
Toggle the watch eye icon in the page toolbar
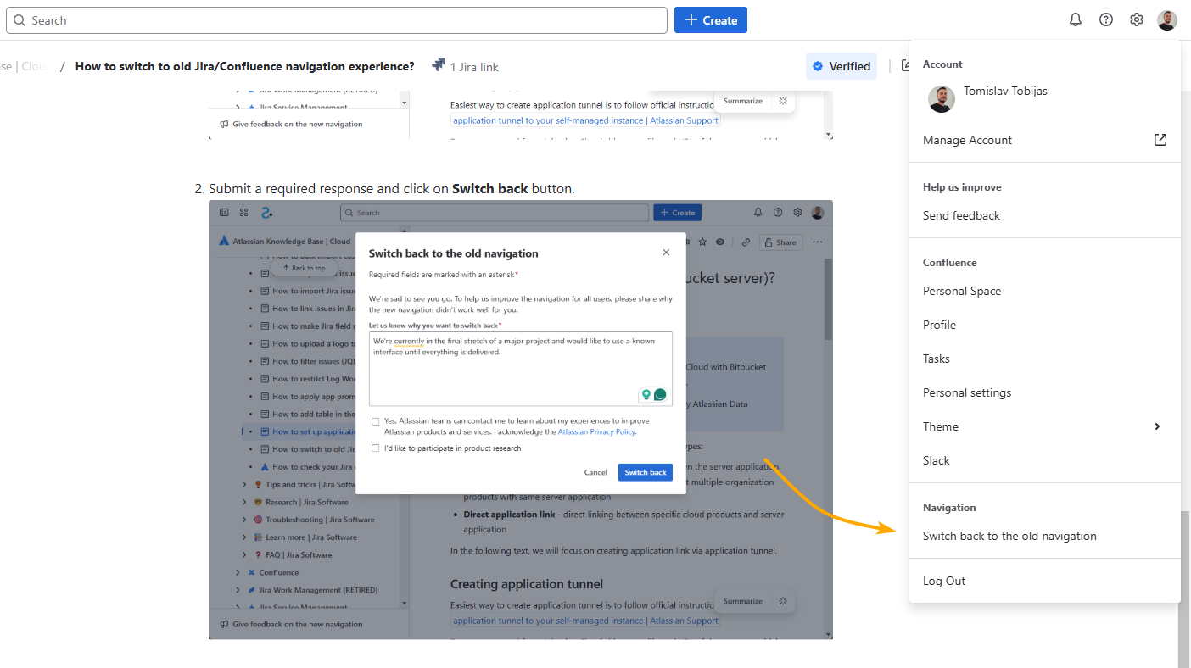(719, 242)
